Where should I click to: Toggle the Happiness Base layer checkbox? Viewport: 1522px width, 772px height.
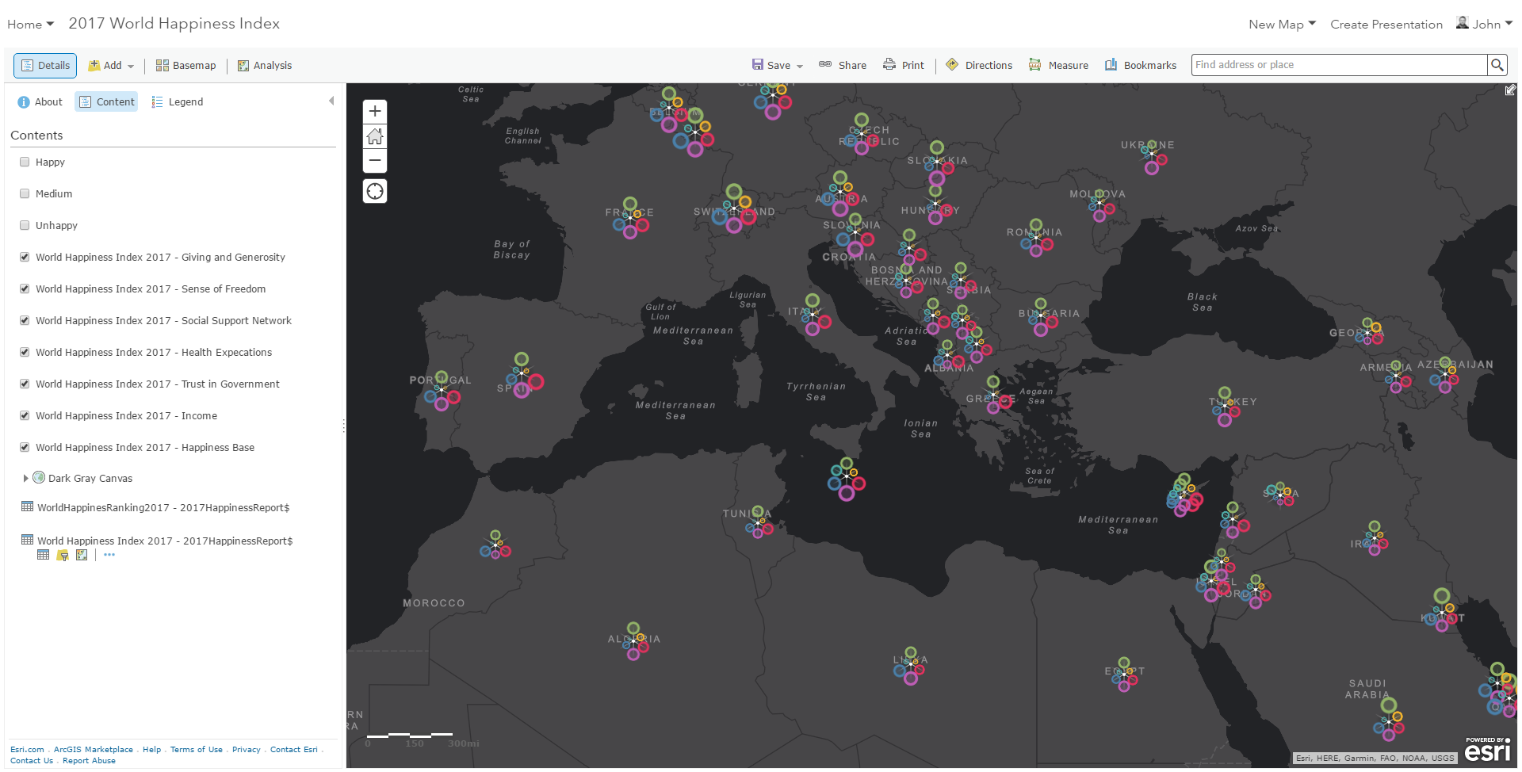[x=25, y=447]
